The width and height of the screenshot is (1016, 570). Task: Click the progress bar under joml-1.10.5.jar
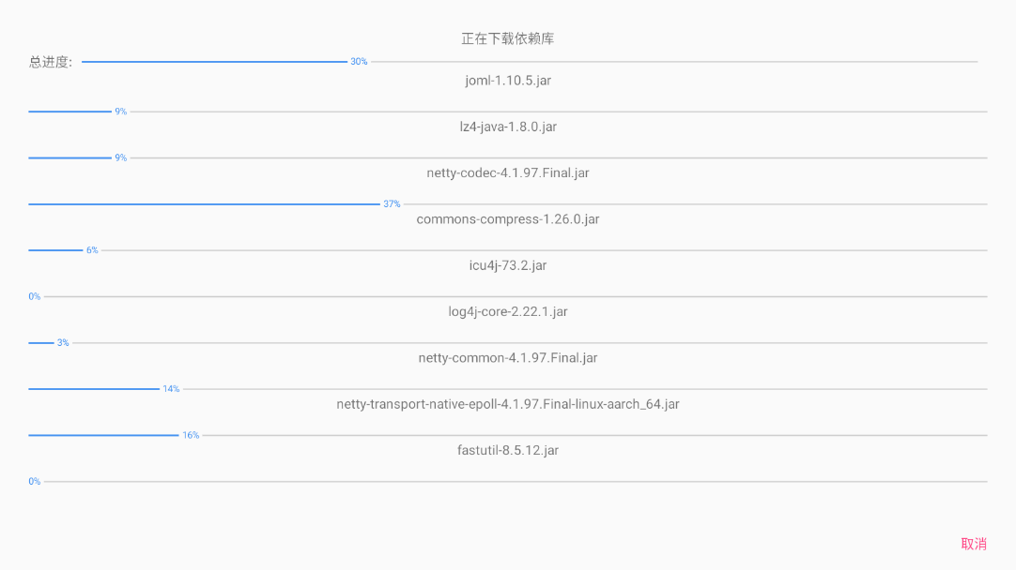pyautogui.click(x=508, y=112)
